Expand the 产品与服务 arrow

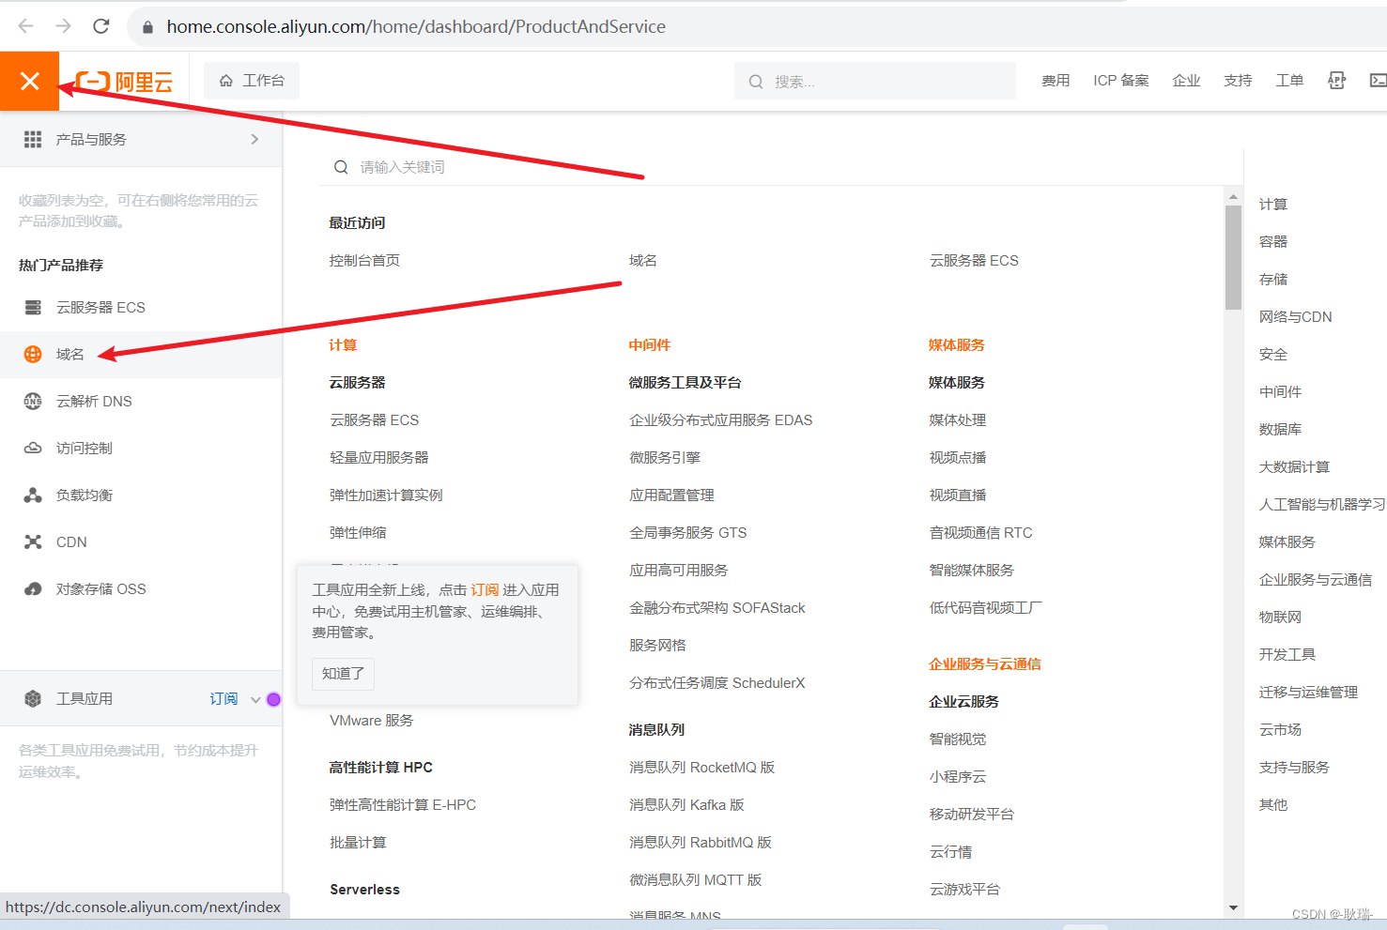pos(254,138)
